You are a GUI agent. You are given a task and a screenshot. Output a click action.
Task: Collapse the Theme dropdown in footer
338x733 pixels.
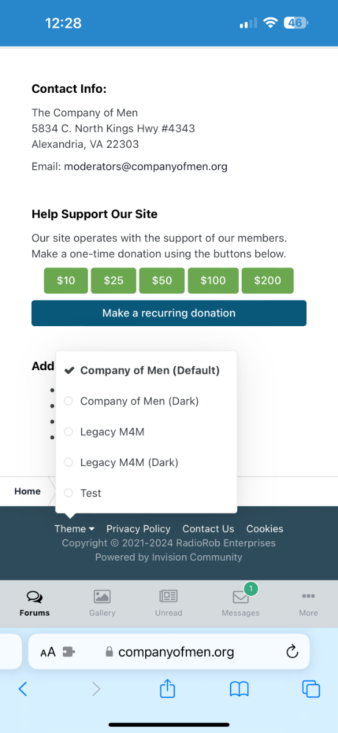pyautogui.click(x=74, y=529)
